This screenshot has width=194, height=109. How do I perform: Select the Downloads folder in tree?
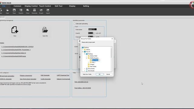click(91, 71)
